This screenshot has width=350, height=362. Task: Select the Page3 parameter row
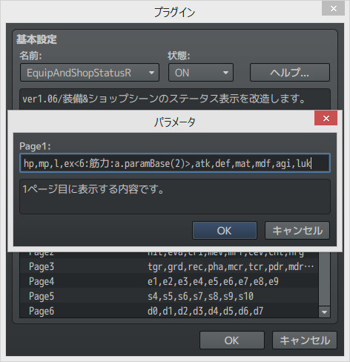pyautogui.click(x=169, y=266)
